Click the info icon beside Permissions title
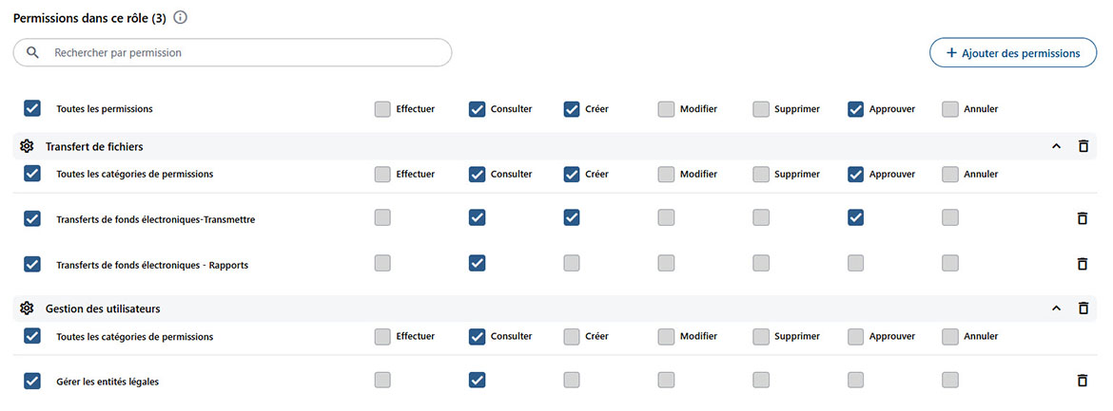 coord(181,18)
